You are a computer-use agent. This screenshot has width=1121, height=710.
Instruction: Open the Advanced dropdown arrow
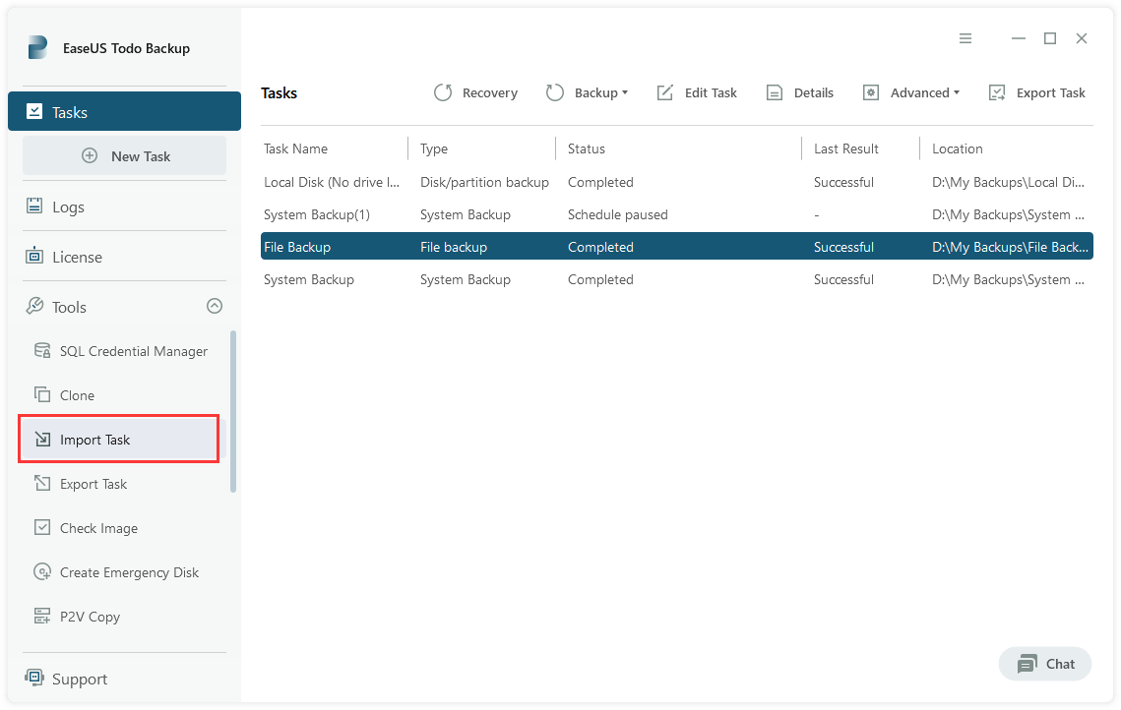coord(957,92)
